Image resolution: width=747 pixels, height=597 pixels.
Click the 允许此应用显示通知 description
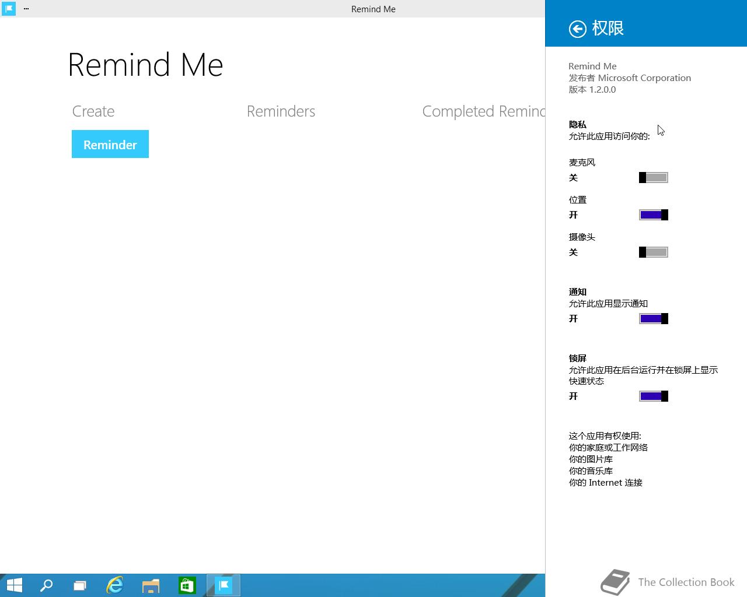tap(608, 304)
